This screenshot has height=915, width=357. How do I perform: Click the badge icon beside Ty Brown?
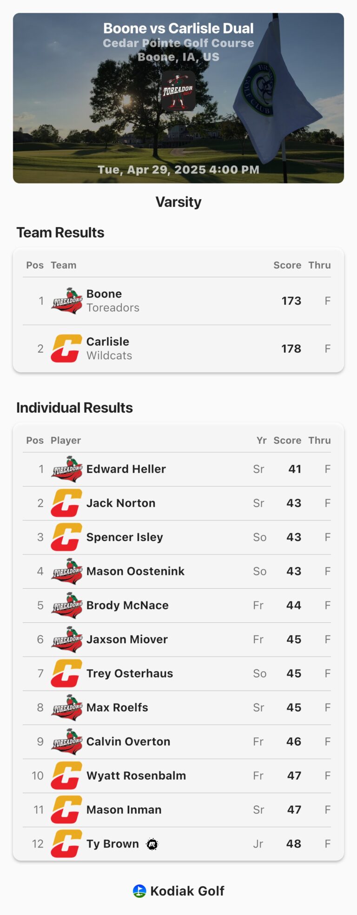click(152, 844)
